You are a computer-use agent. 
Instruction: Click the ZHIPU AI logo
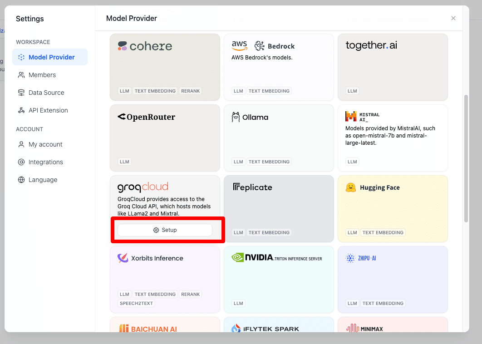click(x=360, y=258)
